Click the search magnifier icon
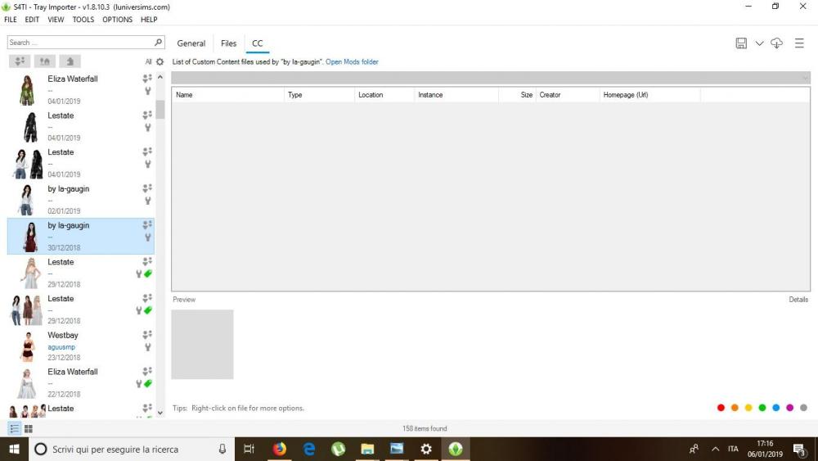Screen dimensions: 818x461 (x=158, y=42)
